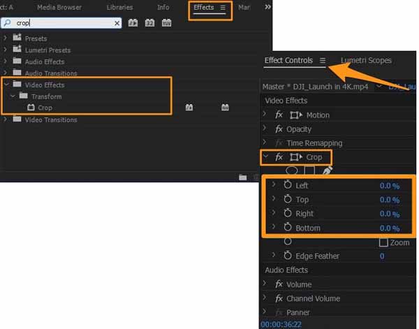
Task: Click the YUV Effects filter icon
Action: [x=166, y=23]
